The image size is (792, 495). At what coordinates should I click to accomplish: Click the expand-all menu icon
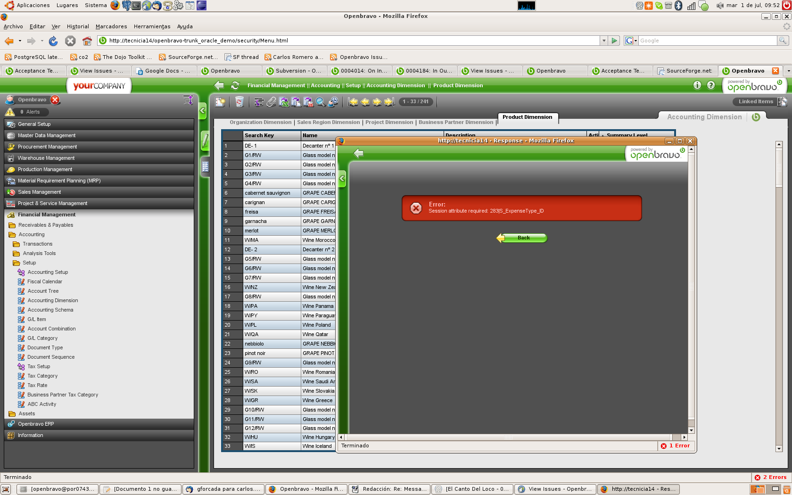(x=188, y=100)
